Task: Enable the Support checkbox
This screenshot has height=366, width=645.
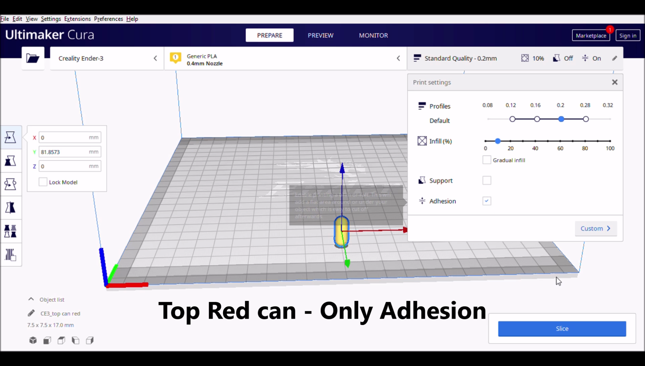Action: (x=486, y=181)
